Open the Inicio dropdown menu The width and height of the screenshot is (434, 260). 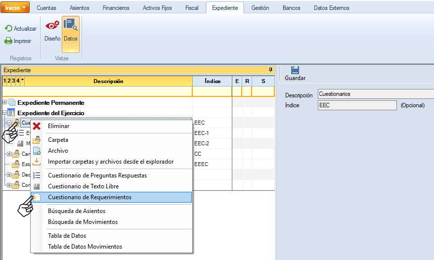pos(15,7)
